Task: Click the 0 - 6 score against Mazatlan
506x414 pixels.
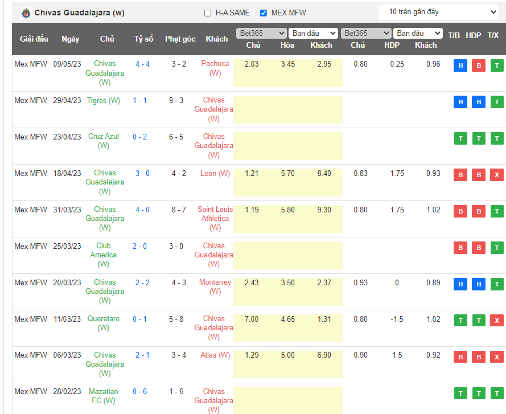Action: coord(140,392)
